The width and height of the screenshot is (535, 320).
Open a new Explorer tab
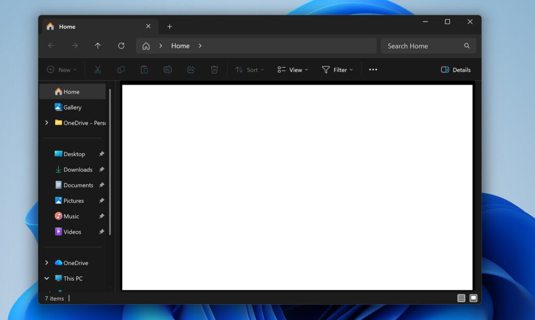pyautogui.click(x=170, y=26)
